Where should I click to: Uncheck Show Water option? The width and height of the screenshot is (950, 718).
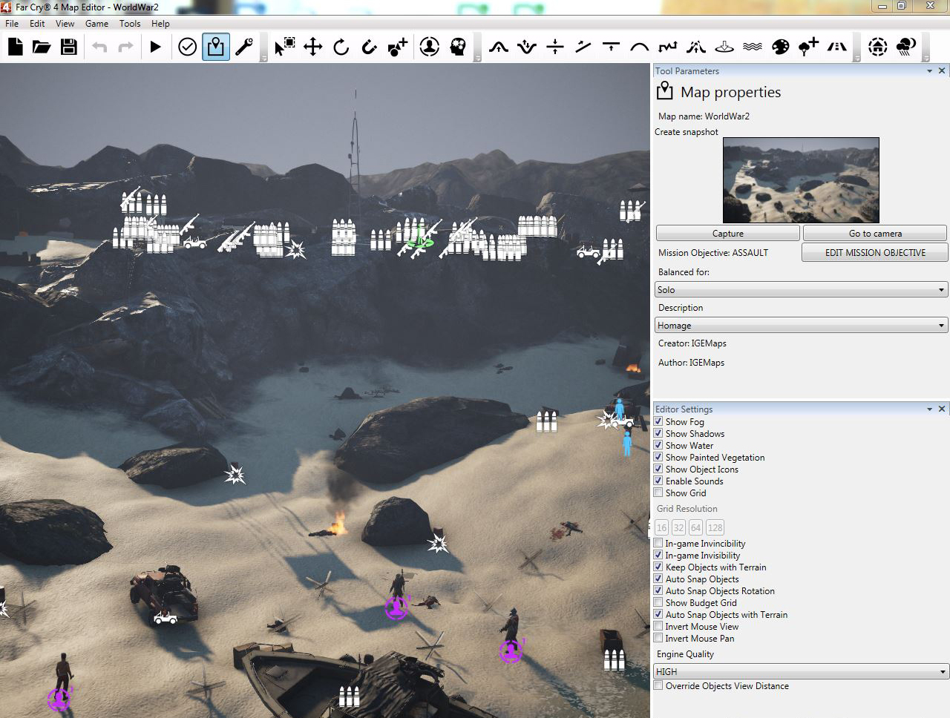coord(658,445)
